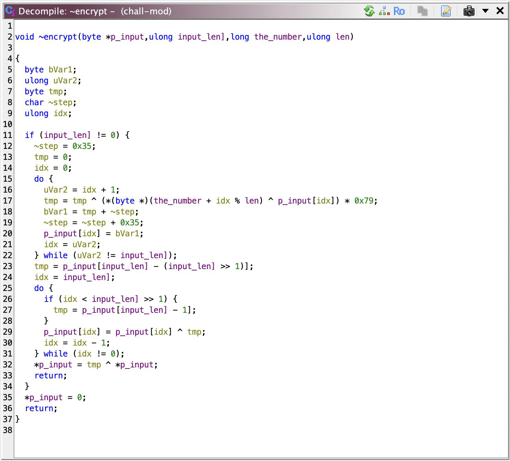Select the_number parameter in function signature

pyautogui.click(x=278, y=37)
